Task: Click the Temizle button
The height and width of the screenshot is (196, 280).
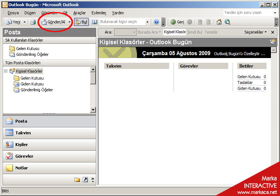Action: pos(211,32)
